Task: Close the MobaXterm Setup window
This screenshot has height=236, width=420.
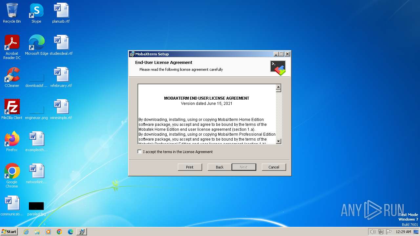Action: pos(287,54)
